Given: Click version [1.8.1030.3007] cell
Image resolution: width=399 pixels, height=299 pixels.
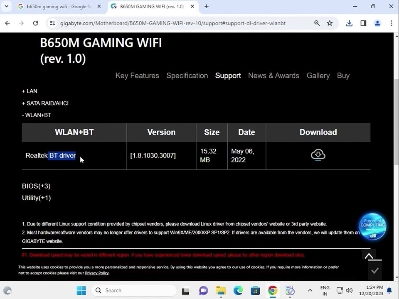Looking at the screenshot, I should coord(153,156).
